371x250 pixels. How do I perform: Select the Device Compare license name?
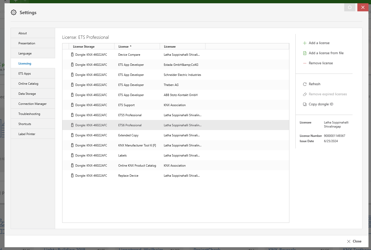pyautogui.click(x=129, y=55)
